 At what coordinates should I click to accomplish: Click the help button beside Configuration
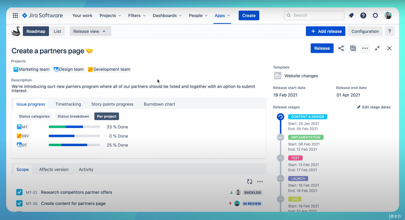point(390,31)
